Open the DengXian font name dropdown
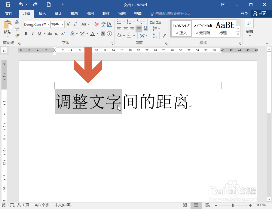272x209 pixels. click(48, 25)
